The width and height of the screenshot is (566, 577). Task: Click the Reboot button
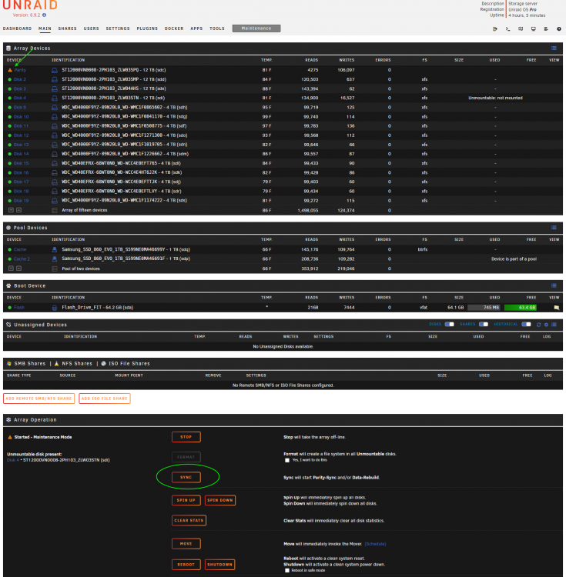pos(186,565)
